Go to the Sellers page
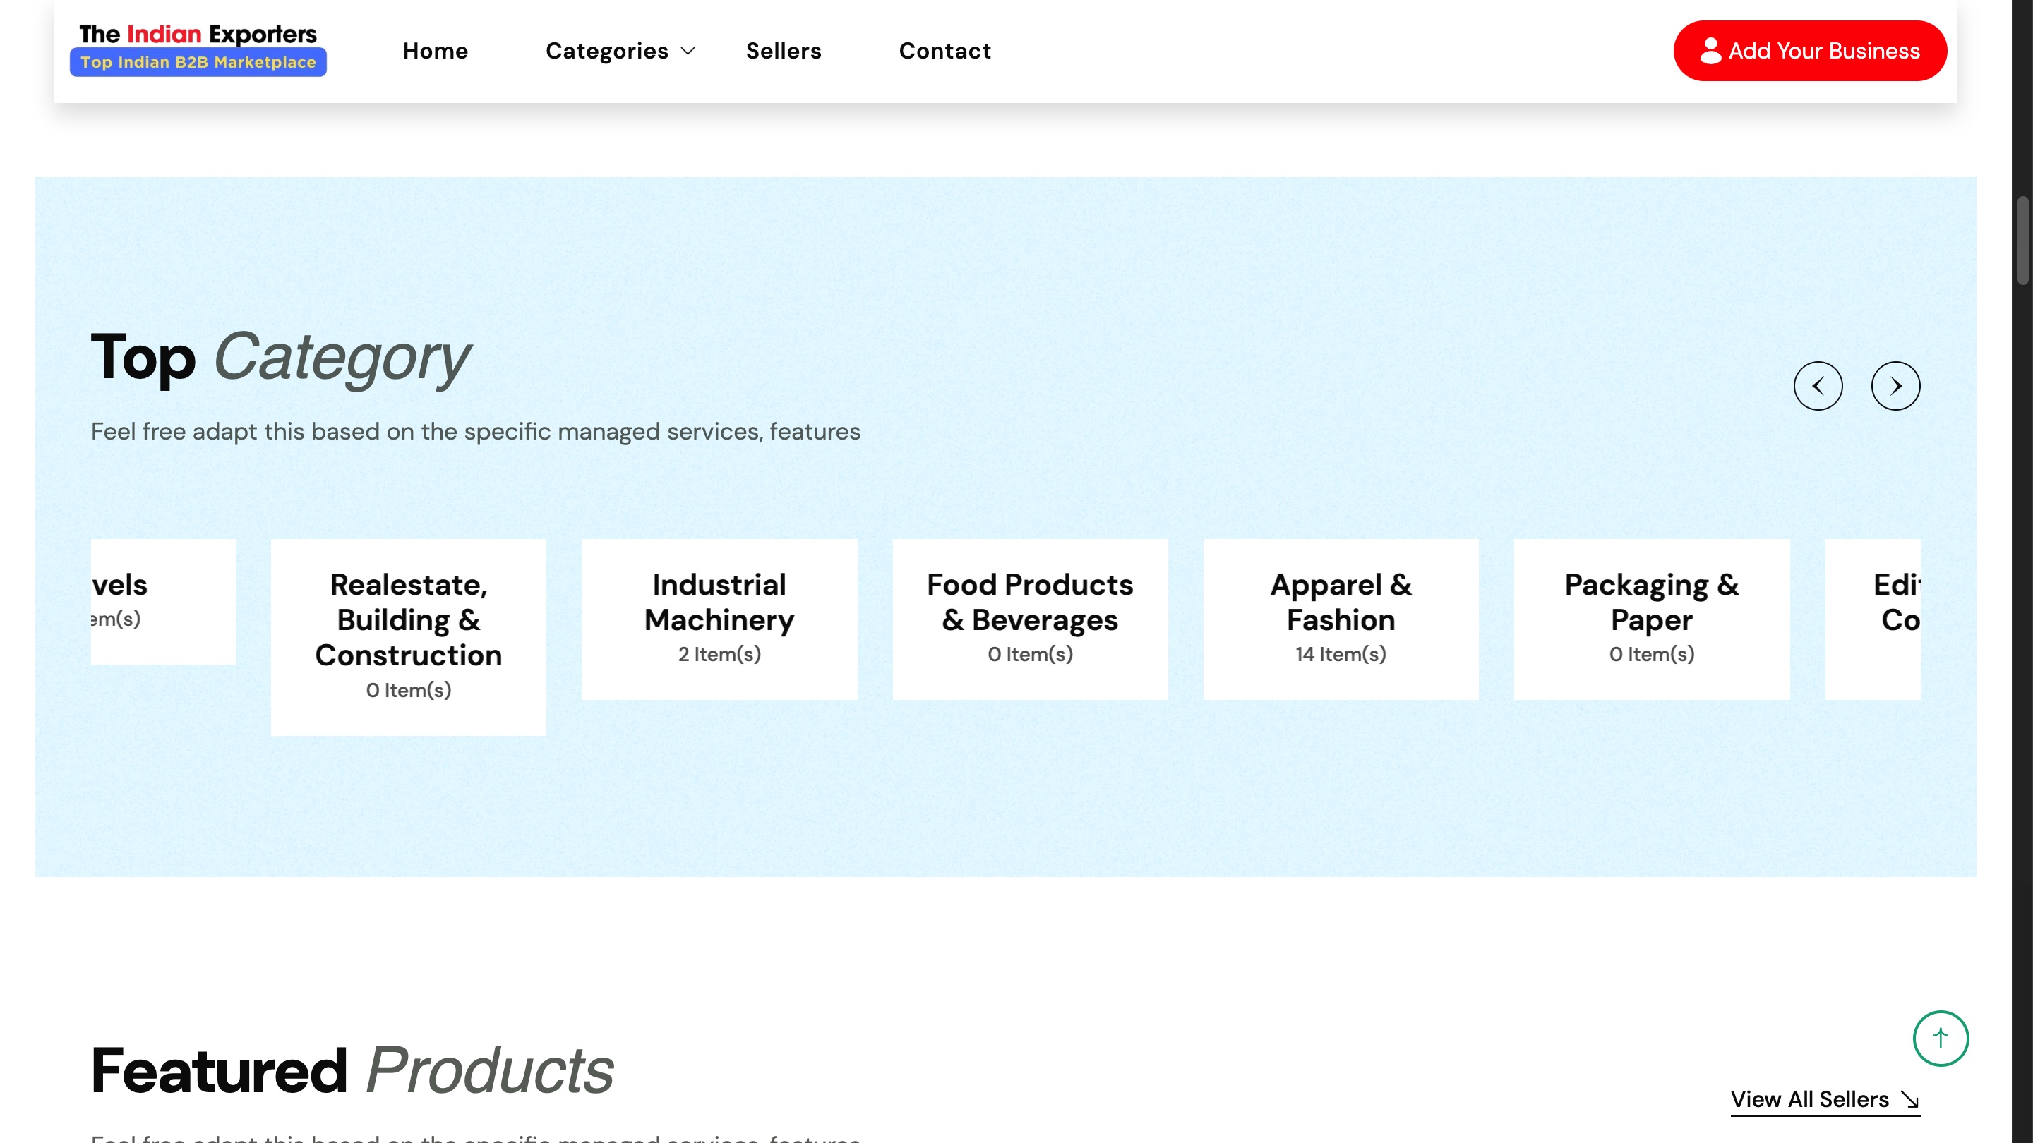 [x=783, y=52]
